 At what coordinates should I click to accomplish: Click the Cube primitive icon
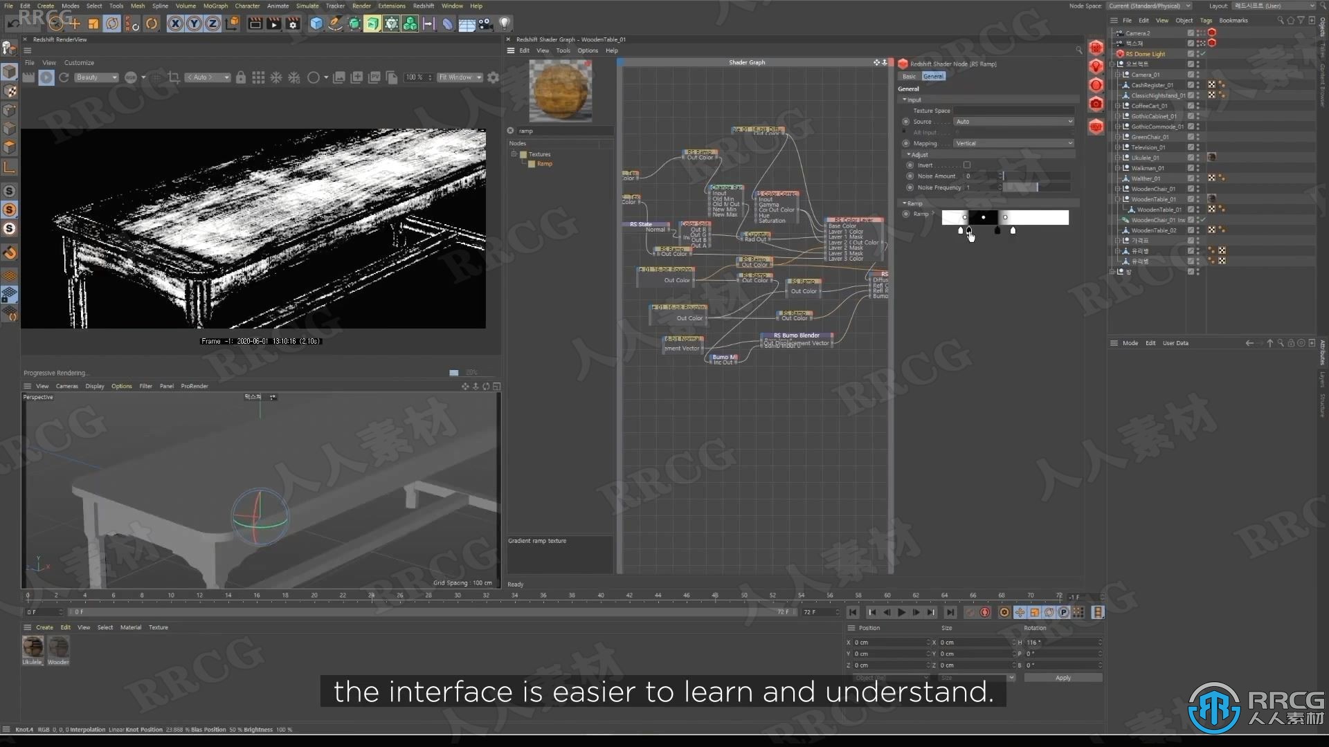click(316, 24)
